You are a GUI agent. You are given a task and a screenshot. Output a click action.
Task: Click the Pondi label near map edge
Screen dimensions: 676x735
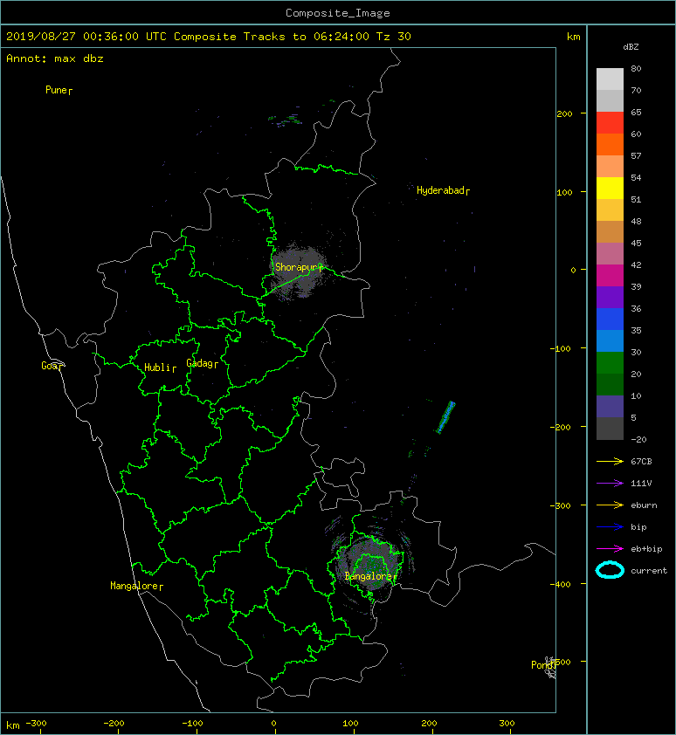tap(543, 665)
